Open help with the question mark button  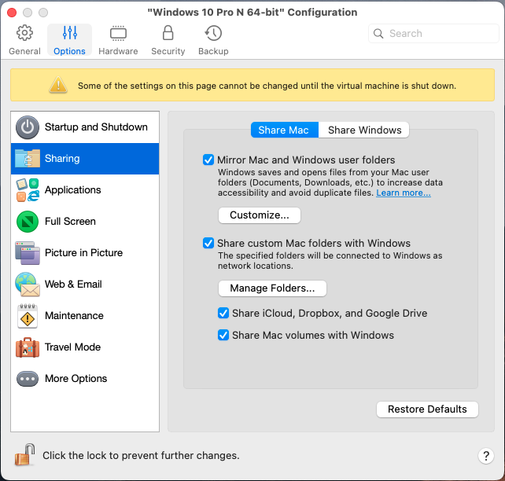pyautogui.click(x=486, y=456)
